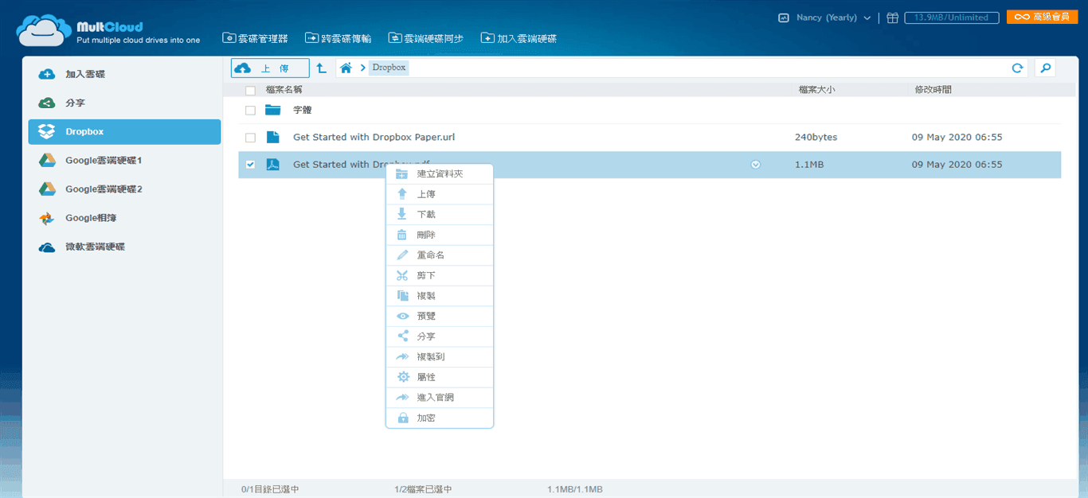
Task: Choose 上傳 in context menu
Action: (440, 194)
